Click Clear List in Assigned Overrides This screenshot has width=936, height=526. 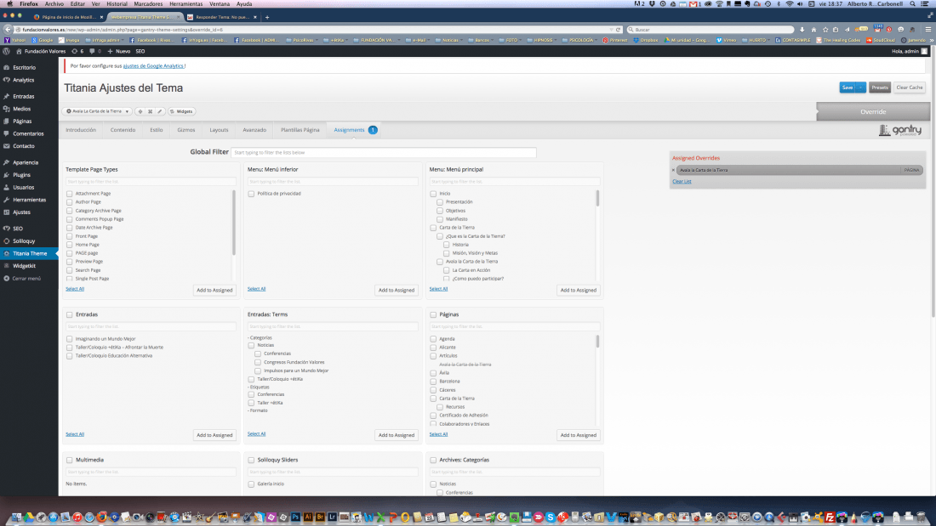pyautogui.click(x=682, y=181)
